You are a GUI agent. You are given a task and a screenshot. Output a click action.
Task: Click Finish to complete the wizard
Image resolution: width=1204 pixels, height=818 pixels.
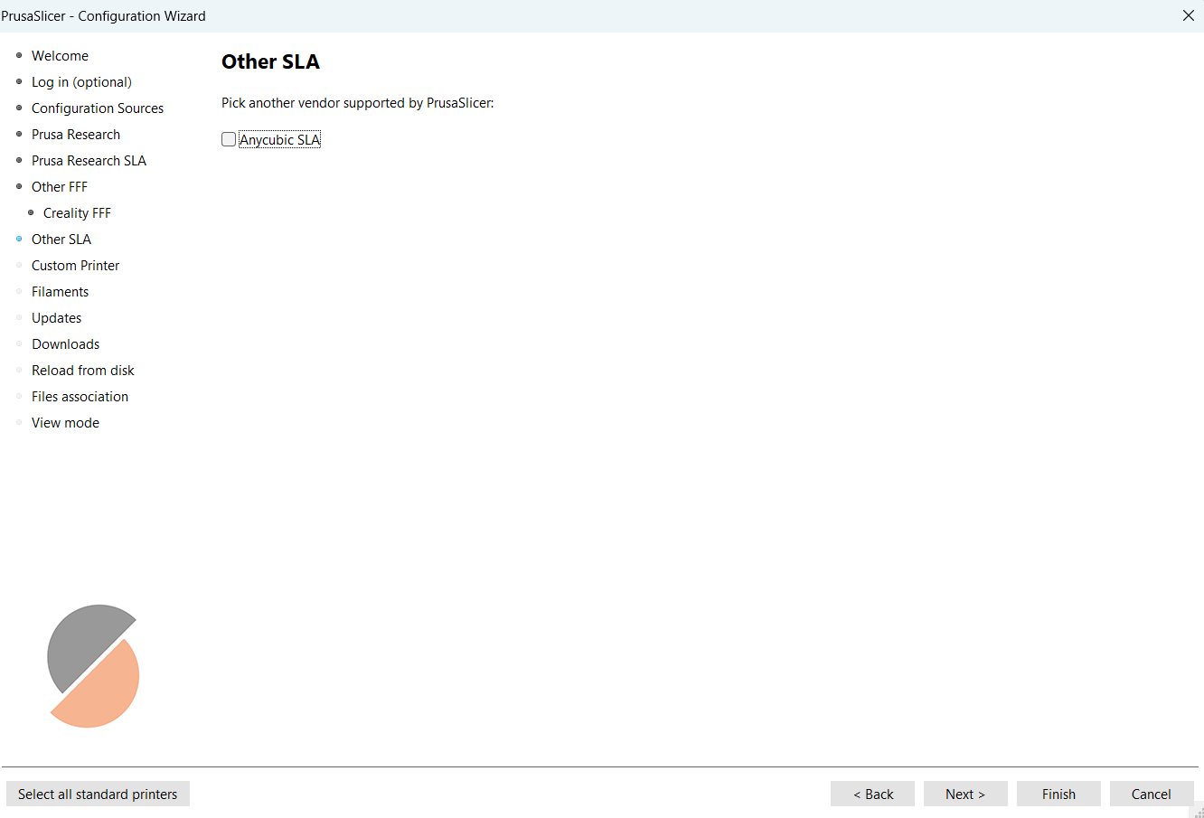click(1058, 794)
